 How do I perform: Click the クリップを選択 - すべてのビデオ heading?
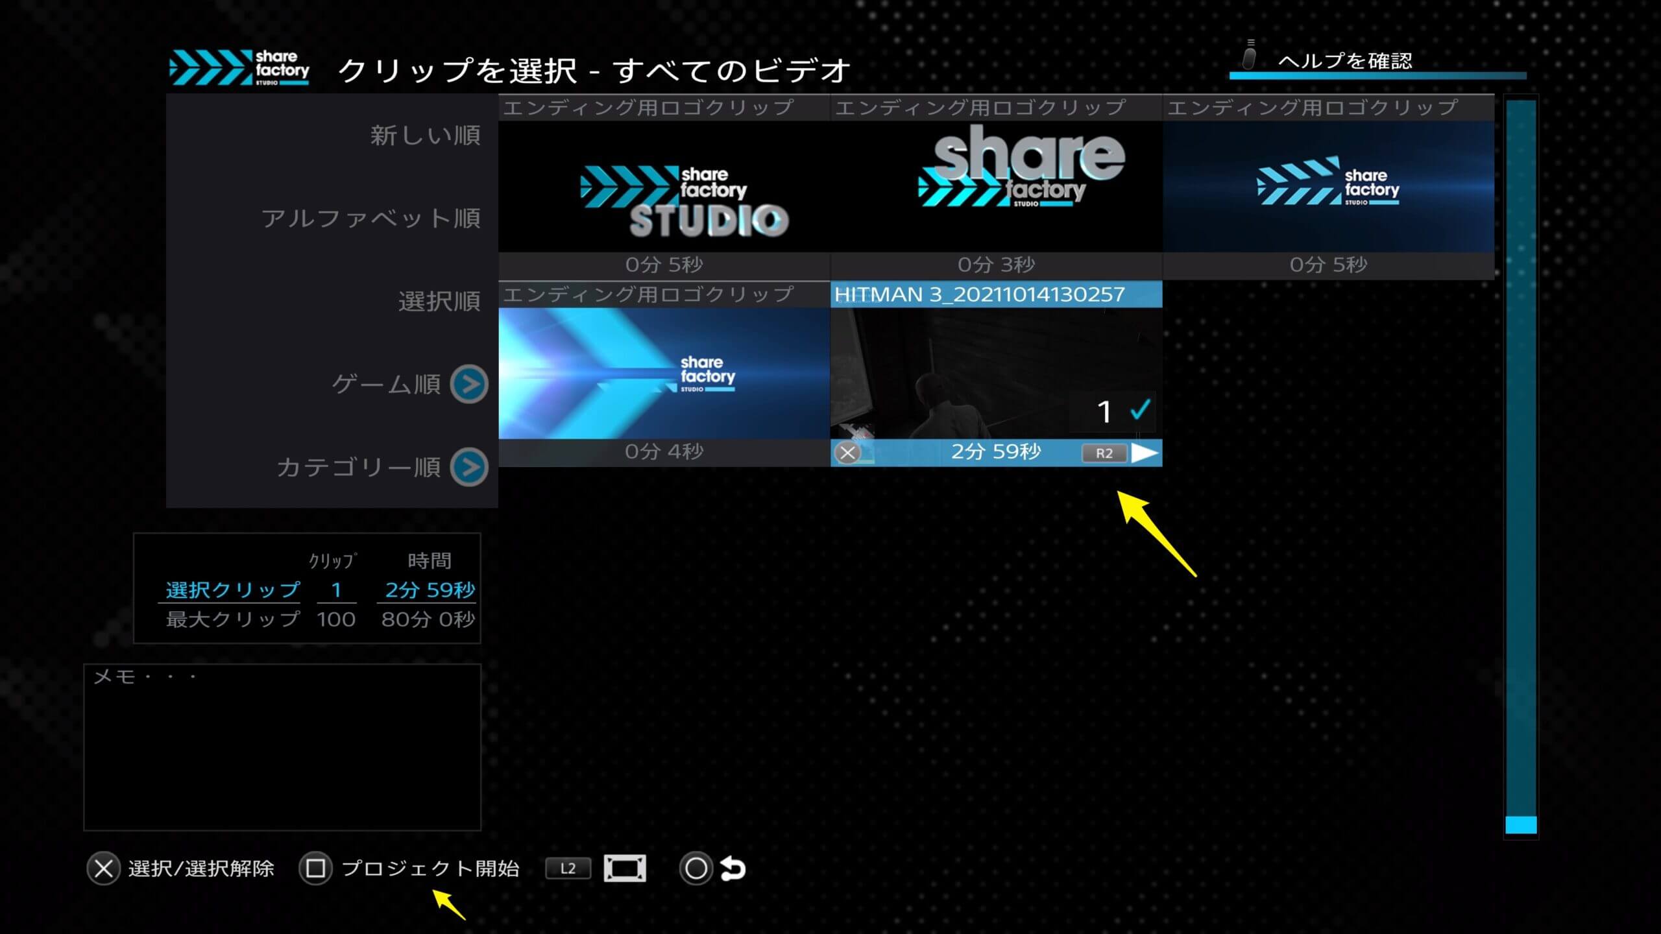tap(594, 70)
